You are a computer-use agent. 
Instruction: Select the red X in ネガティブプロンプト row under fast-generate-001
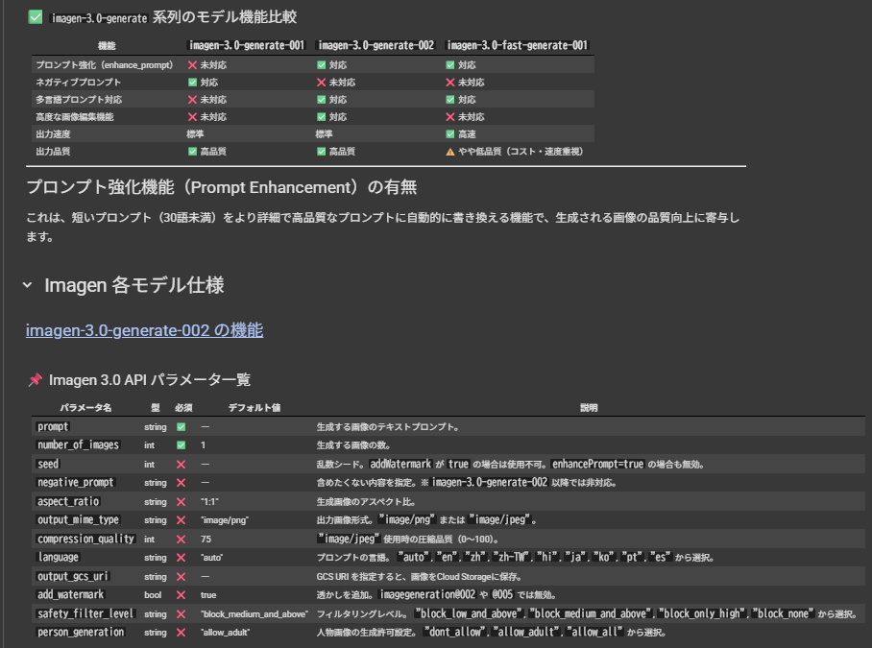coord(450,83)
